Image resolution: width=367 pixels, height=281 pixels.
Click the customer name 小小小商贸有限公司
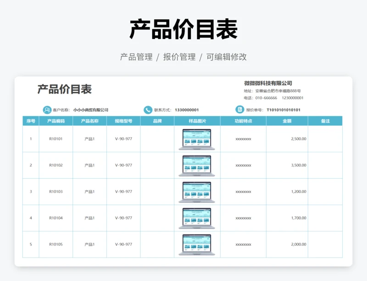[x=91, y=110]
